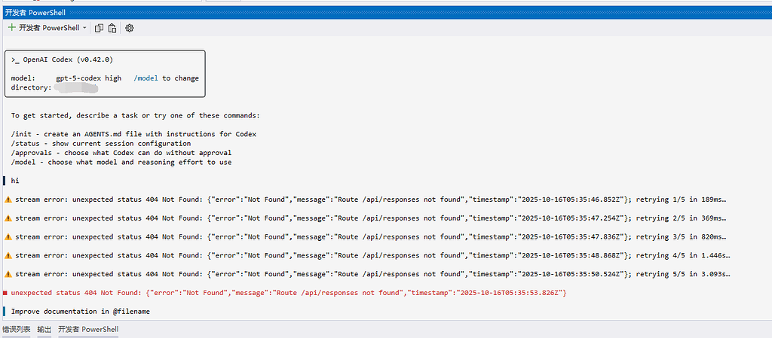This screenshot has height=338, width=772.
Task: Select the 开发者 PowerShell bottom tab
Action: click(x=88, y=329)
